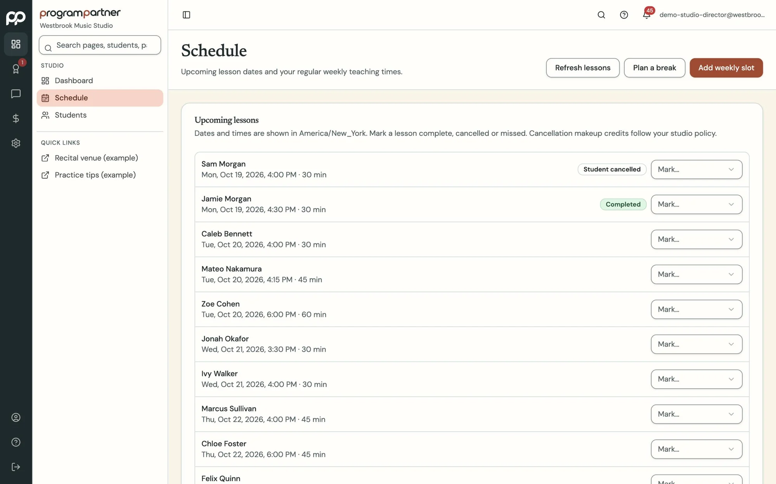Open Mark dropdown for Caleb Bennett
Viewport: 776px width, 484px height.
click(x=696, y=239)
